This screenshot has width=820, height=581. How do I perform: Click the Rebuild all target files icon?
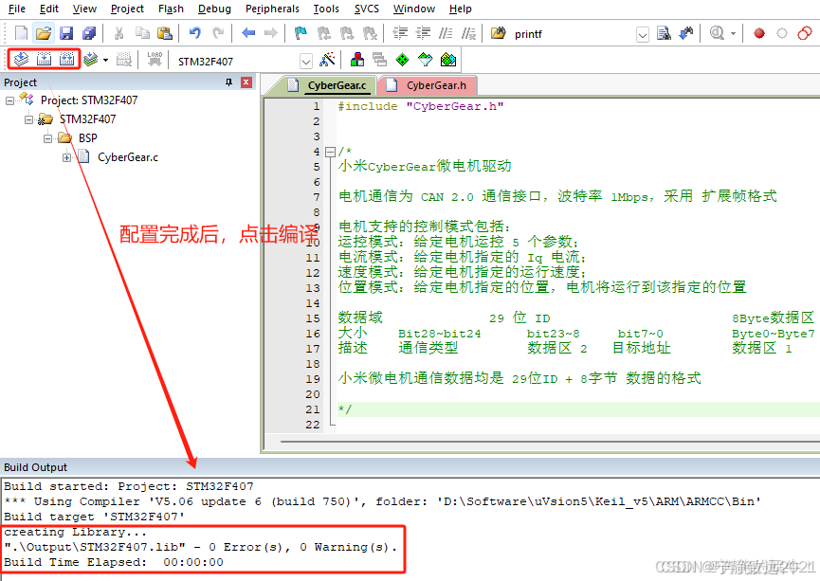click(66, 59)
